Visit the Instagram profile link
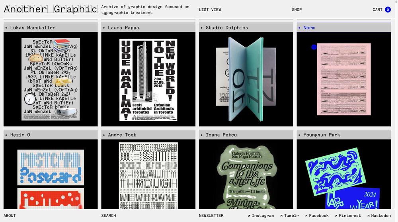Viewport: 398px width, 222px height. (261, 216)
